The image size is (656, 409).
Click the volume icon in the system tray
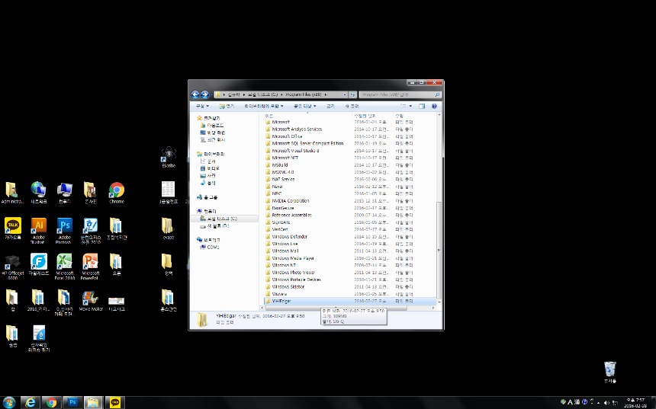coord(606,402)
